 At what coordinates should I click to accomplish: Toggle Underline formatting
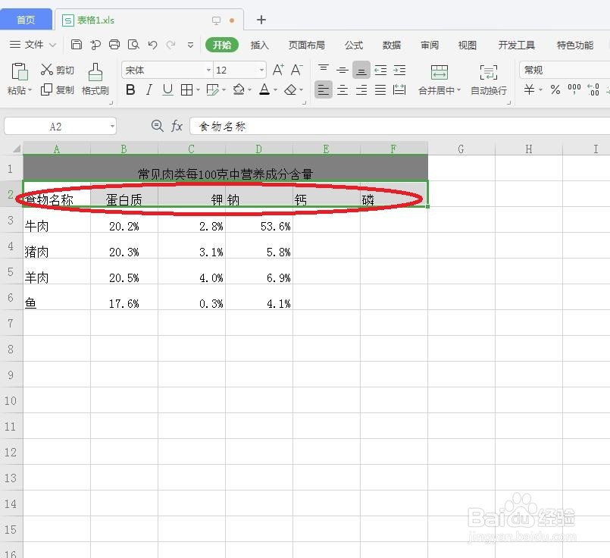click(x=167, y=90)
